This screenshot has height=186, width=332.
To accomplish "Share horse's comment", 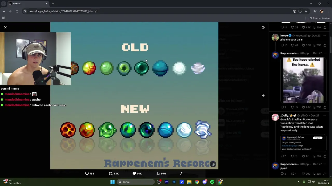I will (x=325, y=45).
